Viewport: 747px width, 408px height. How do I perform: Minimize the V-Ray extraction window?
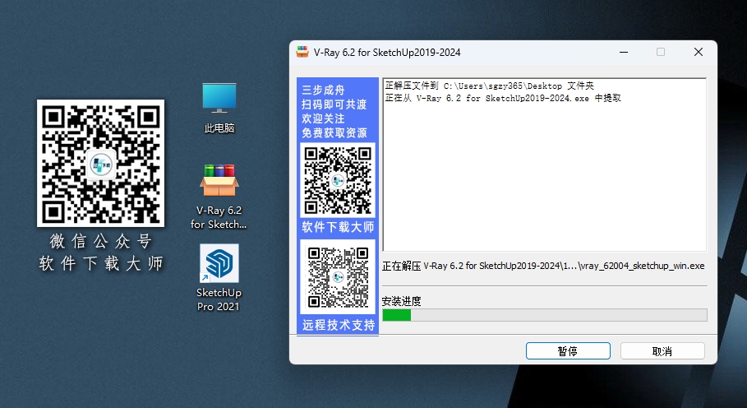coord(623,52)
